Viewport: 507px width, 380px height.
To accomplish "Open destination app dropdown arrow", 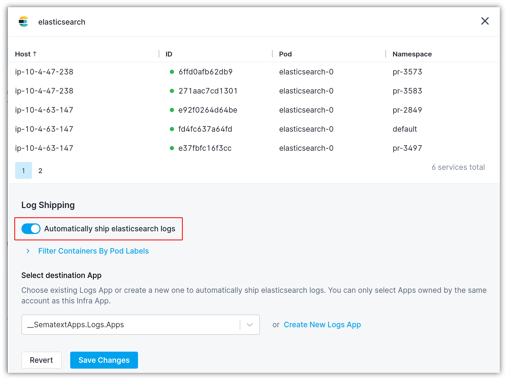I will [x=250, y=325].
